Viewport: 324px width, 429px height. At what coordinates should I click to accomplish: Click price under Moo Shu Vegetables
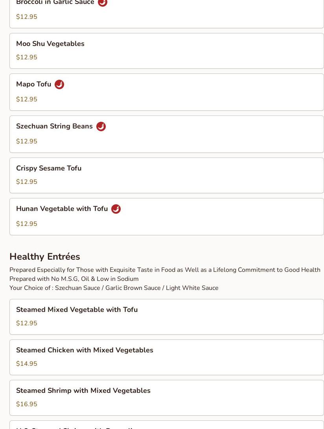(27, 57)
